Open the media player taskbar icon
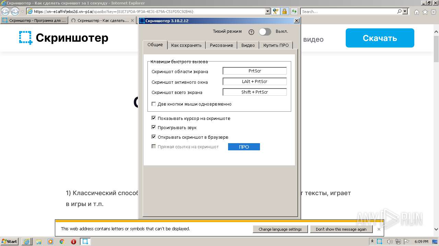Viewport: 439px width, 246px height. 50,242
